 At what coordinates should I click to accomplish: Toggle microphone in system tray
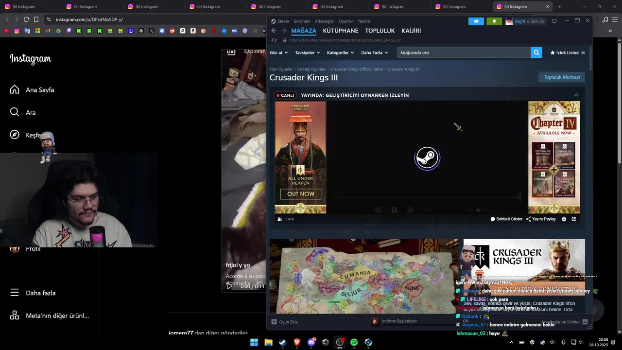pyautogui.click(x=563, y=342)
